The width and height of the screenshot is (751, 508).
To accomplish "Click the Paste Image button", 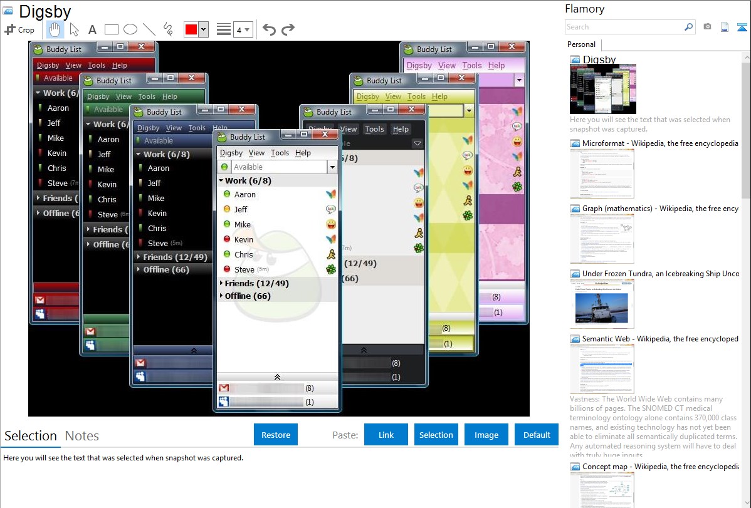I will coord(486,435).
